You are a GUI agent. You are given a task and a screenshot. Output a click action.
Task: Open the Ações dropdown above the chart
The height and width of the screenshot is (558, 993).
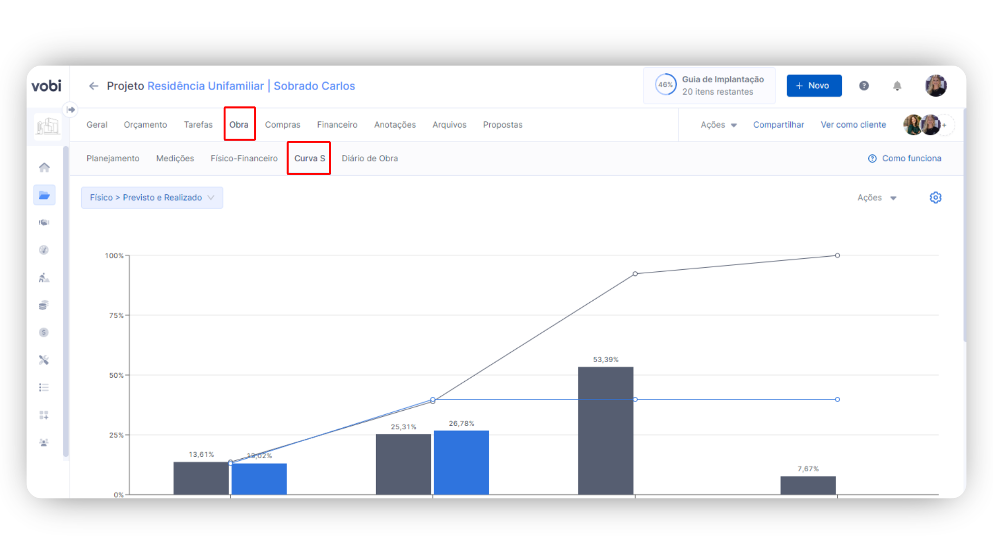876,197
